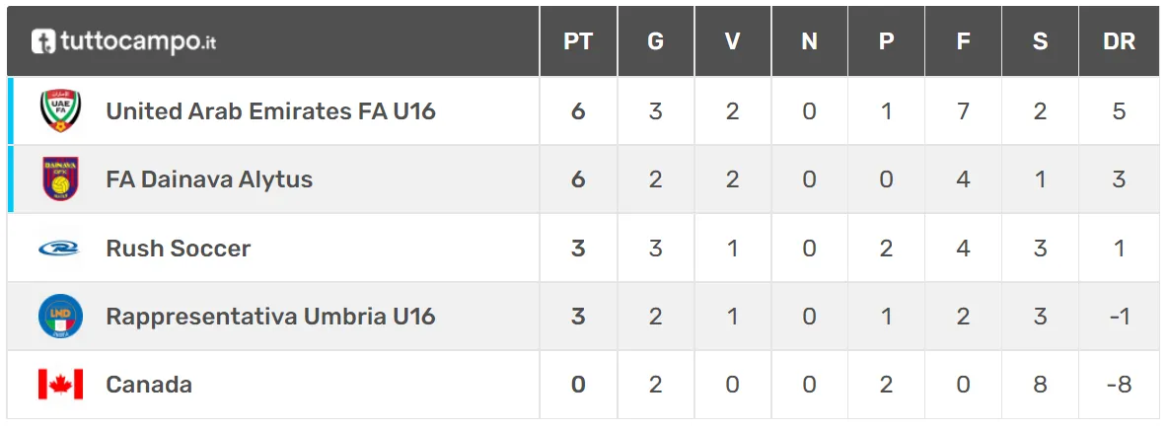Click the Canada flag icon
Image resolution: width=1168 pixels, height=429 pixels.
coord(59,384)
